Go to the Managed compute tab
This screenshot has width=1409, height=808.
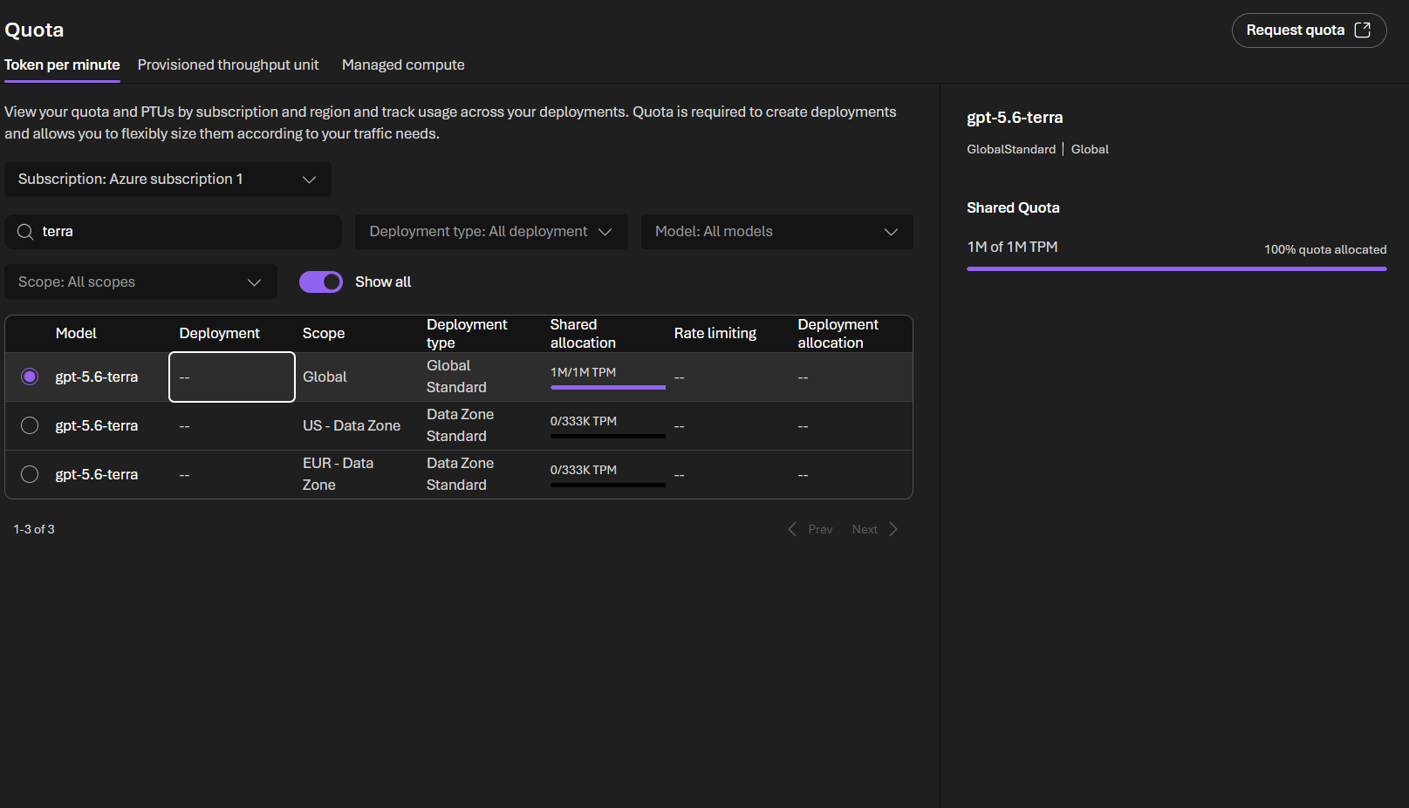coord(403,65)
